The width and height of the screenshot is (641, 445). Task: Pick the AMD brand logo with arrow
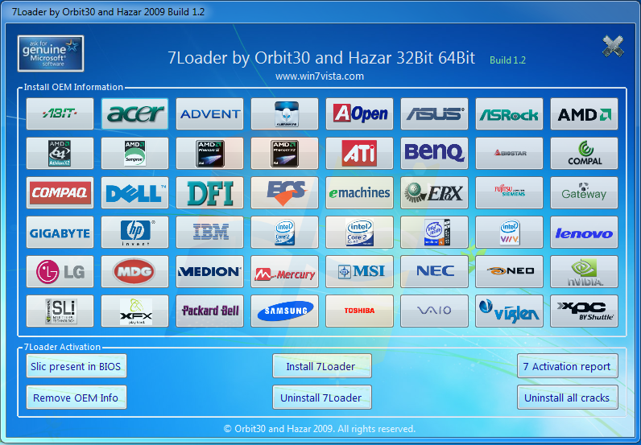coord(584,113)
